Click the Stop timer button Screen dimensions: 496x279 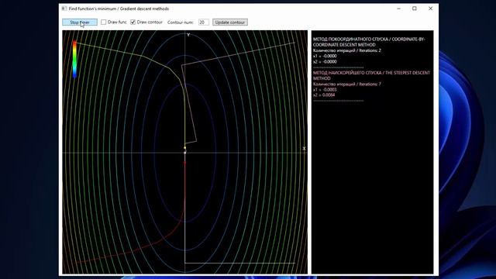point(80,22)
